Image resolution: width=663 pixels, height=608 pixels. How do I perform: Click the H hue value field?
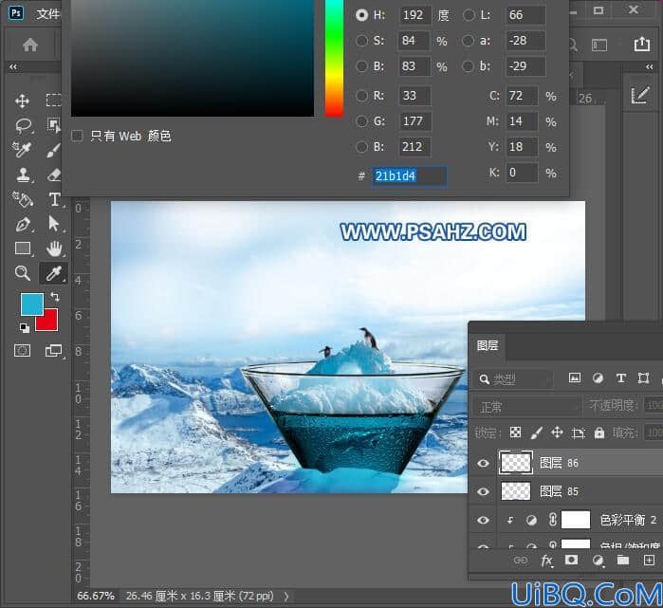pyautogui.click(x=414, y=15)
